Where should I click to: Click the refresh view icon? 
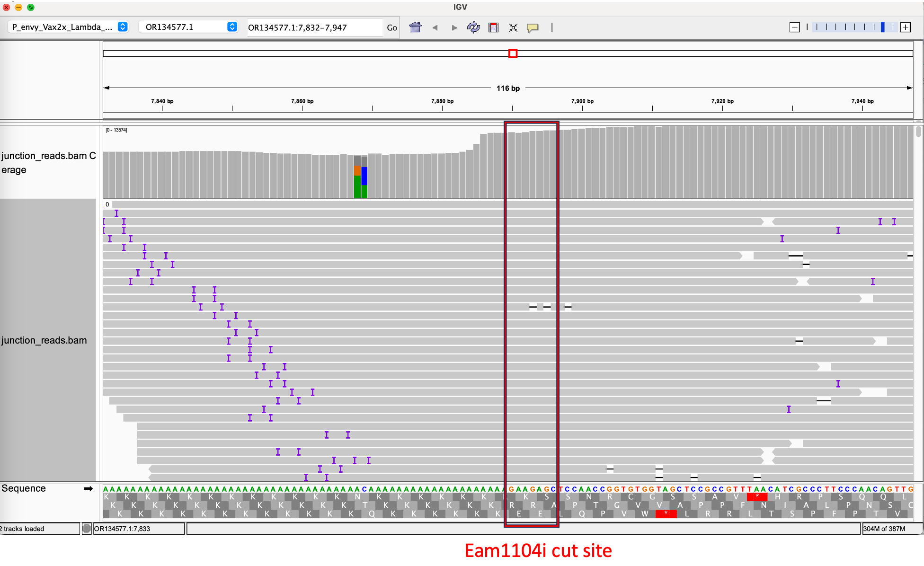click(473, 27)
